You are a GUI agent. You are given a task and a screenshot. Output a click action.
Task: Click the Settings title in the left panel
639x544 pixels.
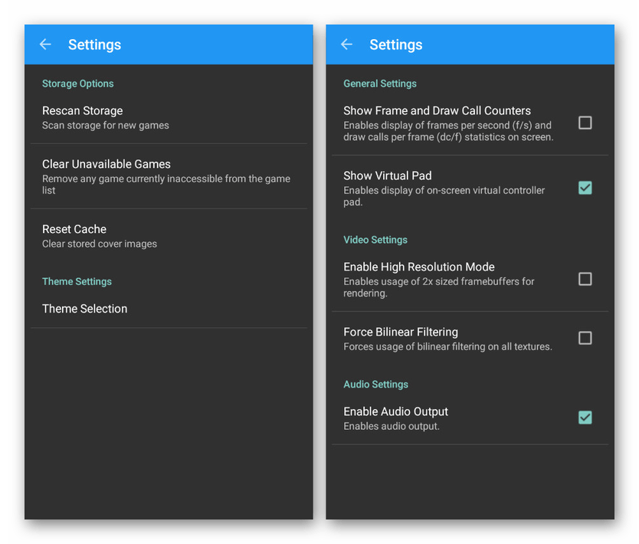94,45
